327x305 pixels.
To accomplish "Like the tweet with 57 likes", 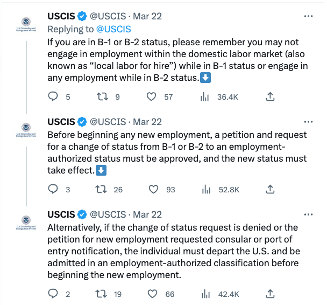I will coord(152,97).
